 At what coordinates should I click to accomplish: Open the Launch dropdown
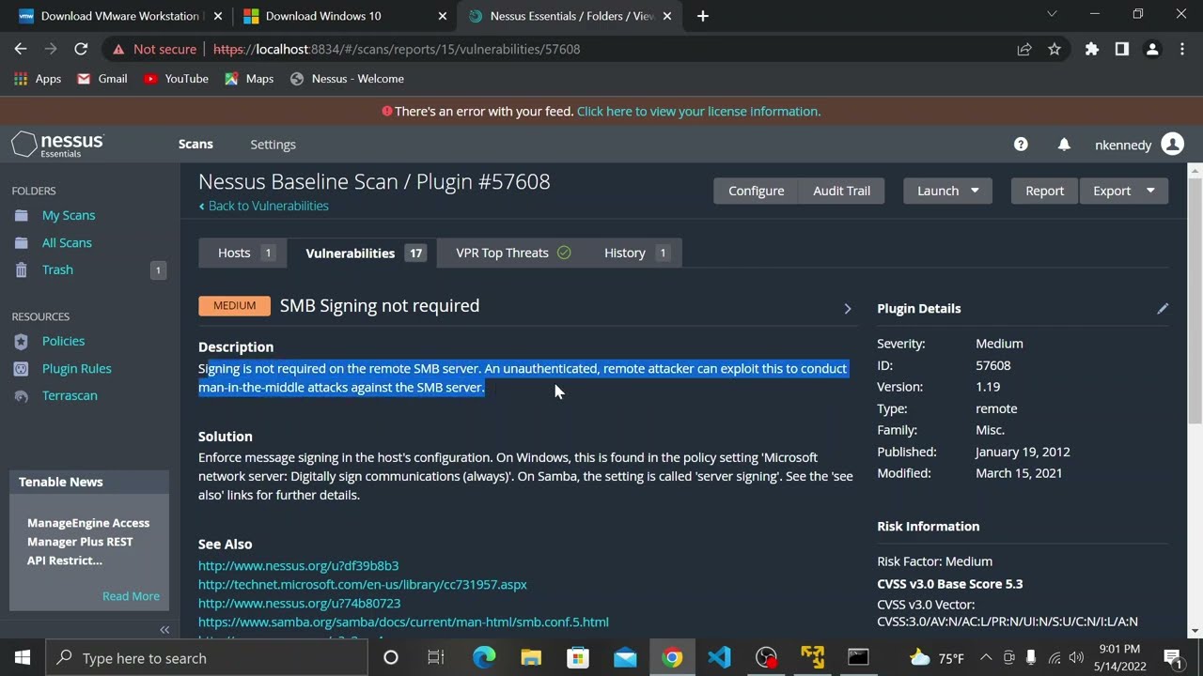[x=947, y=191]
